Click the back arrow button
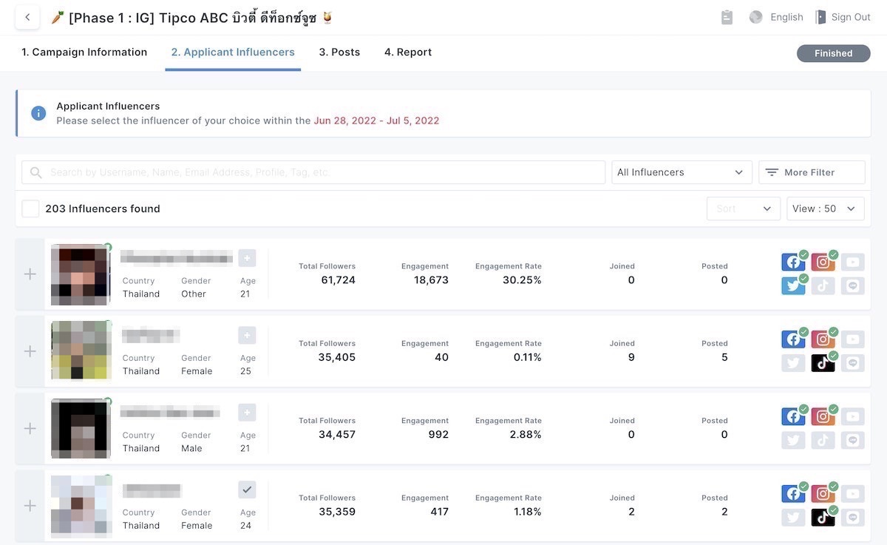Viewport: 887px width, 545px height. [27, 17]
